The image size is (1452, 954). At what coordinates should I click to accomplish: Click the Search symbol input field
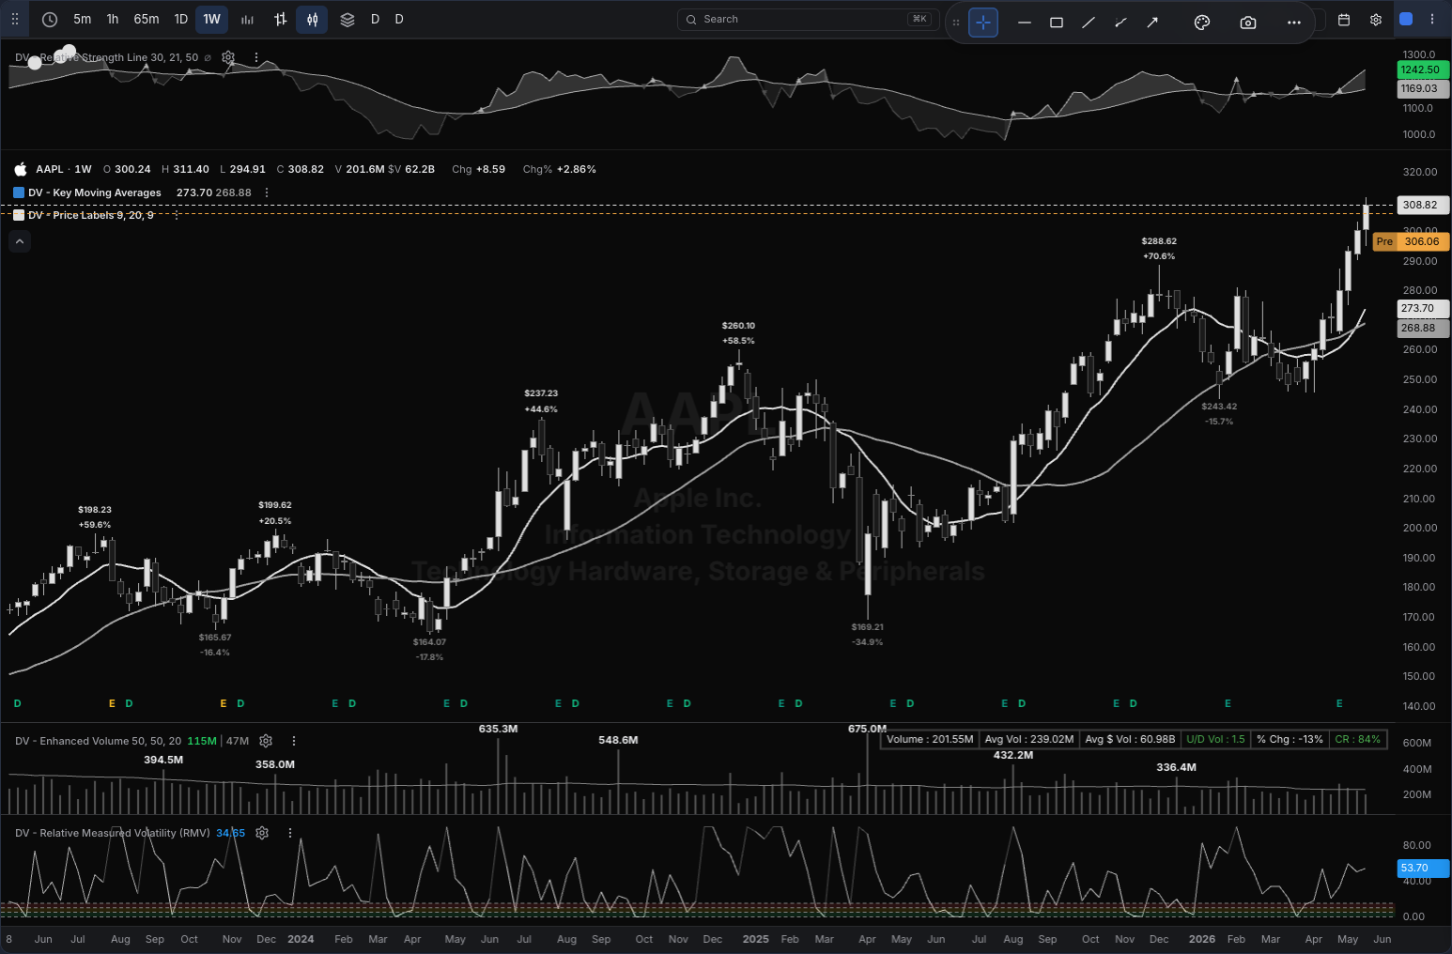[808, 19]
